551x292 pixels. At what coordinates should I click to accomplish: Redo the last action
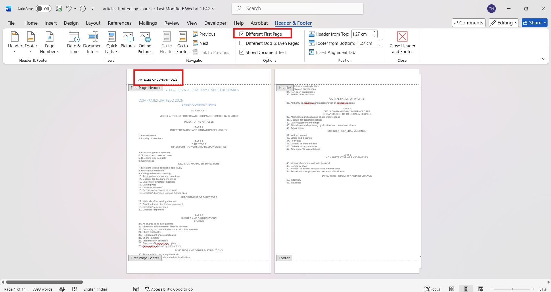pyautogui.click(x=83, y=9)
